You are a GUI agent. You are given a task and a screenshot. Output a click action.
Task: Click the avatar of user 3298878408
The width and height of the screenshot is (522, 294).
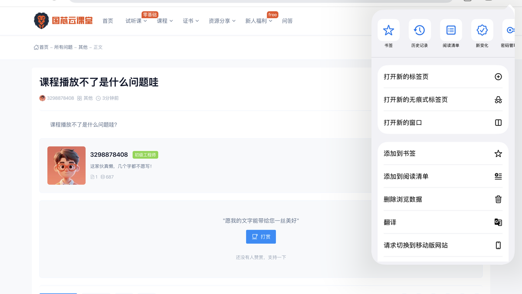[x=66, y=166]
